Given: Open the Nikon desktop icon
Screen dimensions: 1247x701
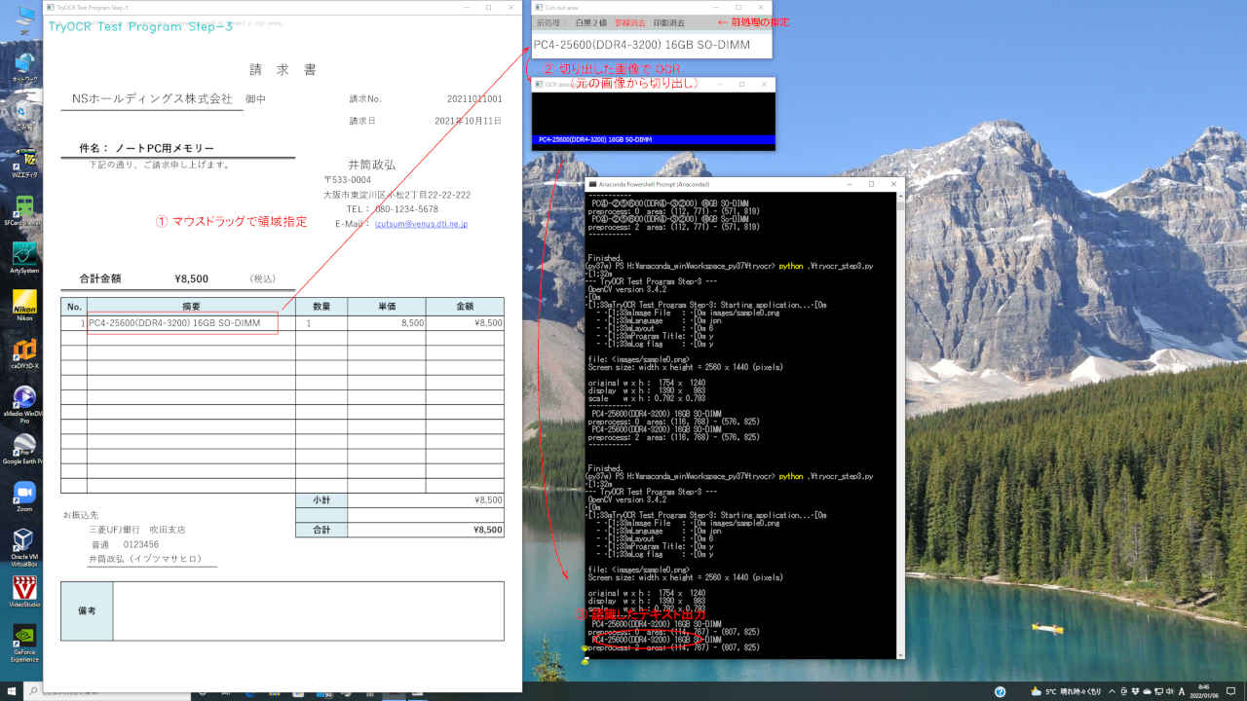Looking at the screenshot, I should (24, 302).
